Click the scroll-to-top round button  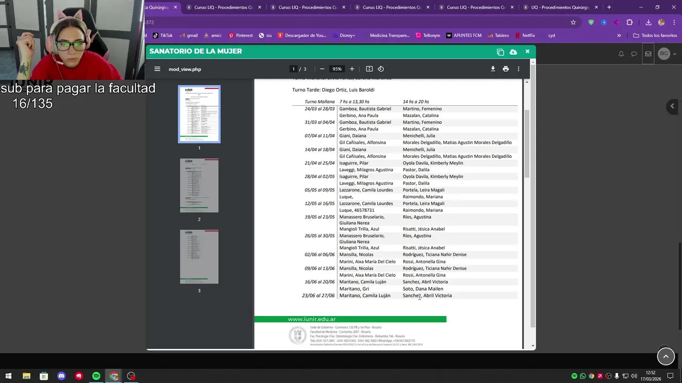click(666, 356)
